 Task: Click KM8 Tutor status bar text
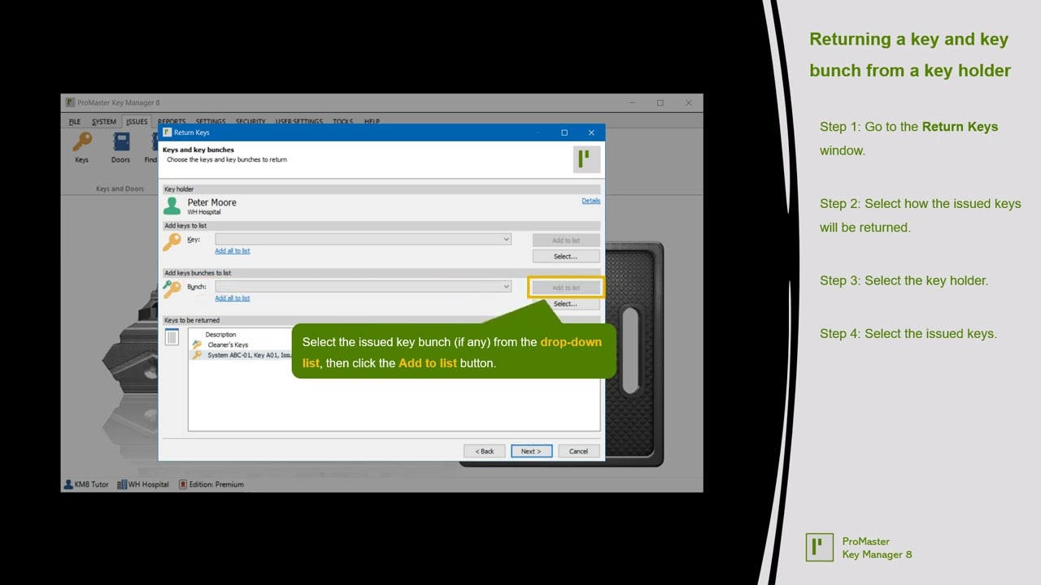[x=91, y=484]
